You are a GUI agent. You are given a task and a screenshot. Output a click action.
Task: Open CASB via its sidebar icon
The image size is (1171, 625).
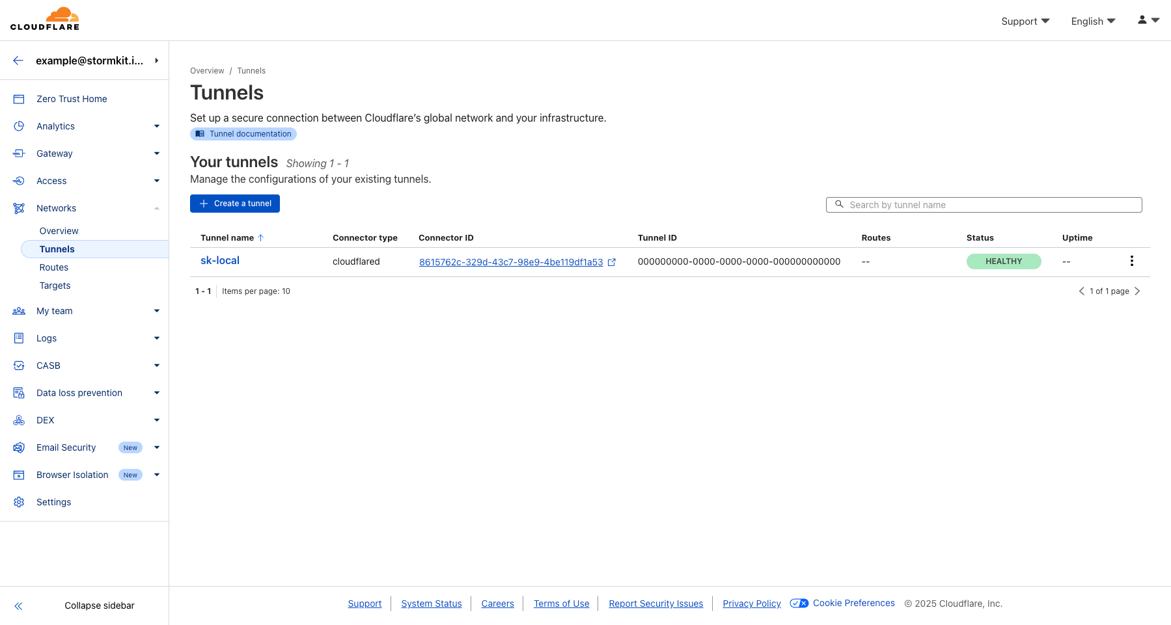(18, 365)
